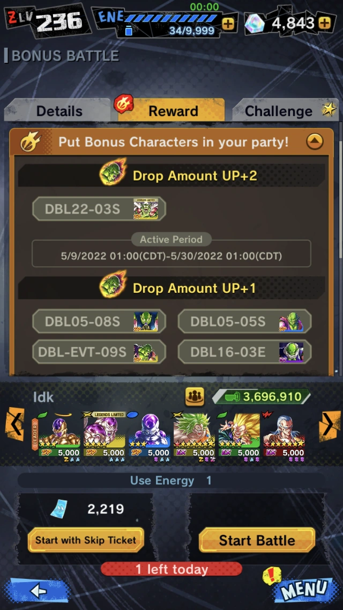The width and height of the screenshot is (343, 610).
Task: Tap the plus icon beside the energy bar
Action: (228, 24)
